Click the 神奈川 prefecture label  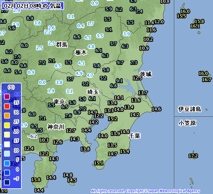click(x=56, y=127)
